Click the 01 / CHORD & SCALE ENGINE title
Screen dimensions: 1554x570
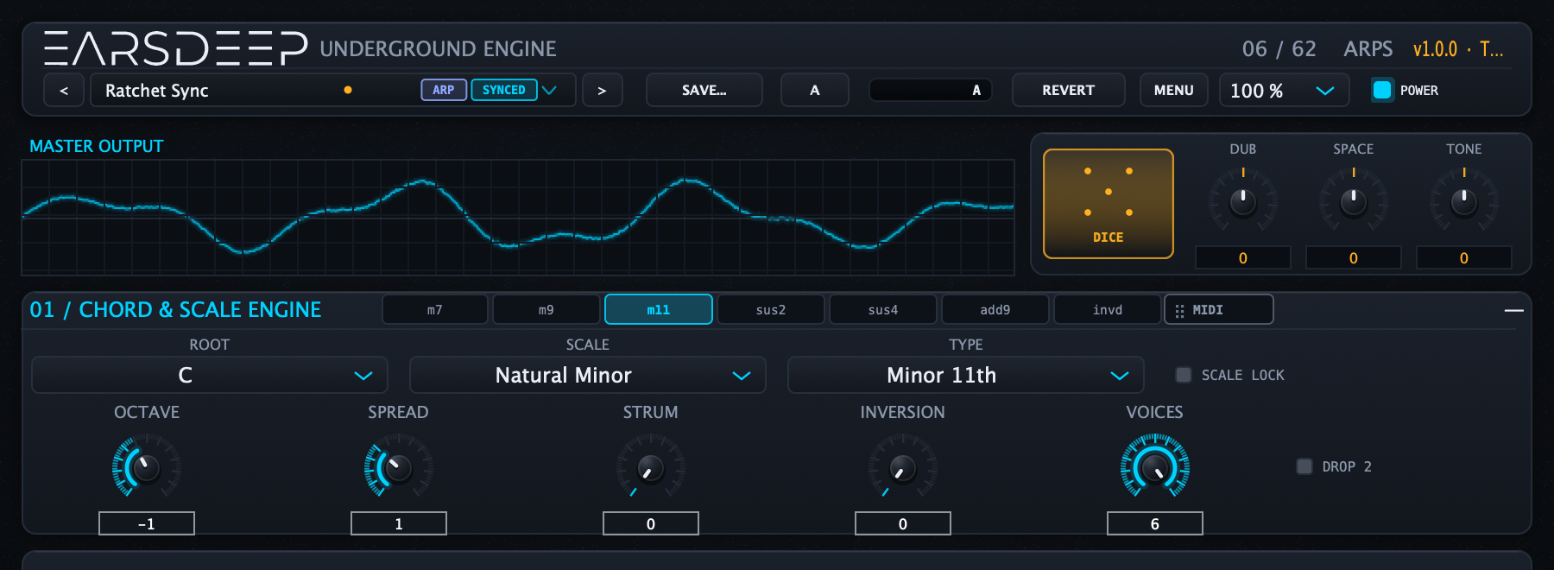(x=175, y=310)
